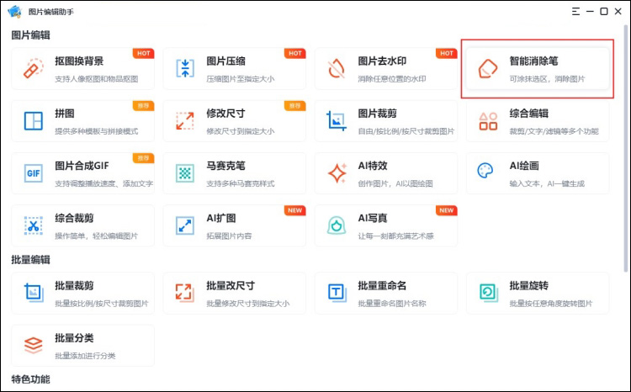Click the 抠图换背景 title text
Screen dimensions: 631x392
[x=79, y=61]
